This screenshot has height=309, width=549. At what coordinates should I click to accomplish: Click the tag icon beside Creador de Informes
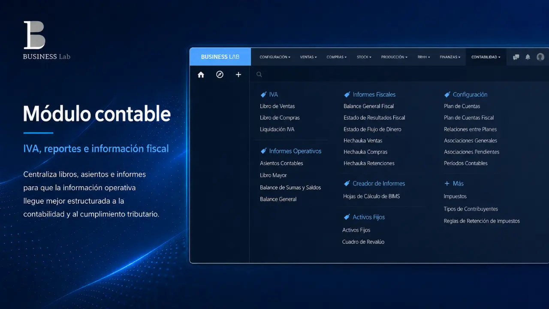pos(347,183)
